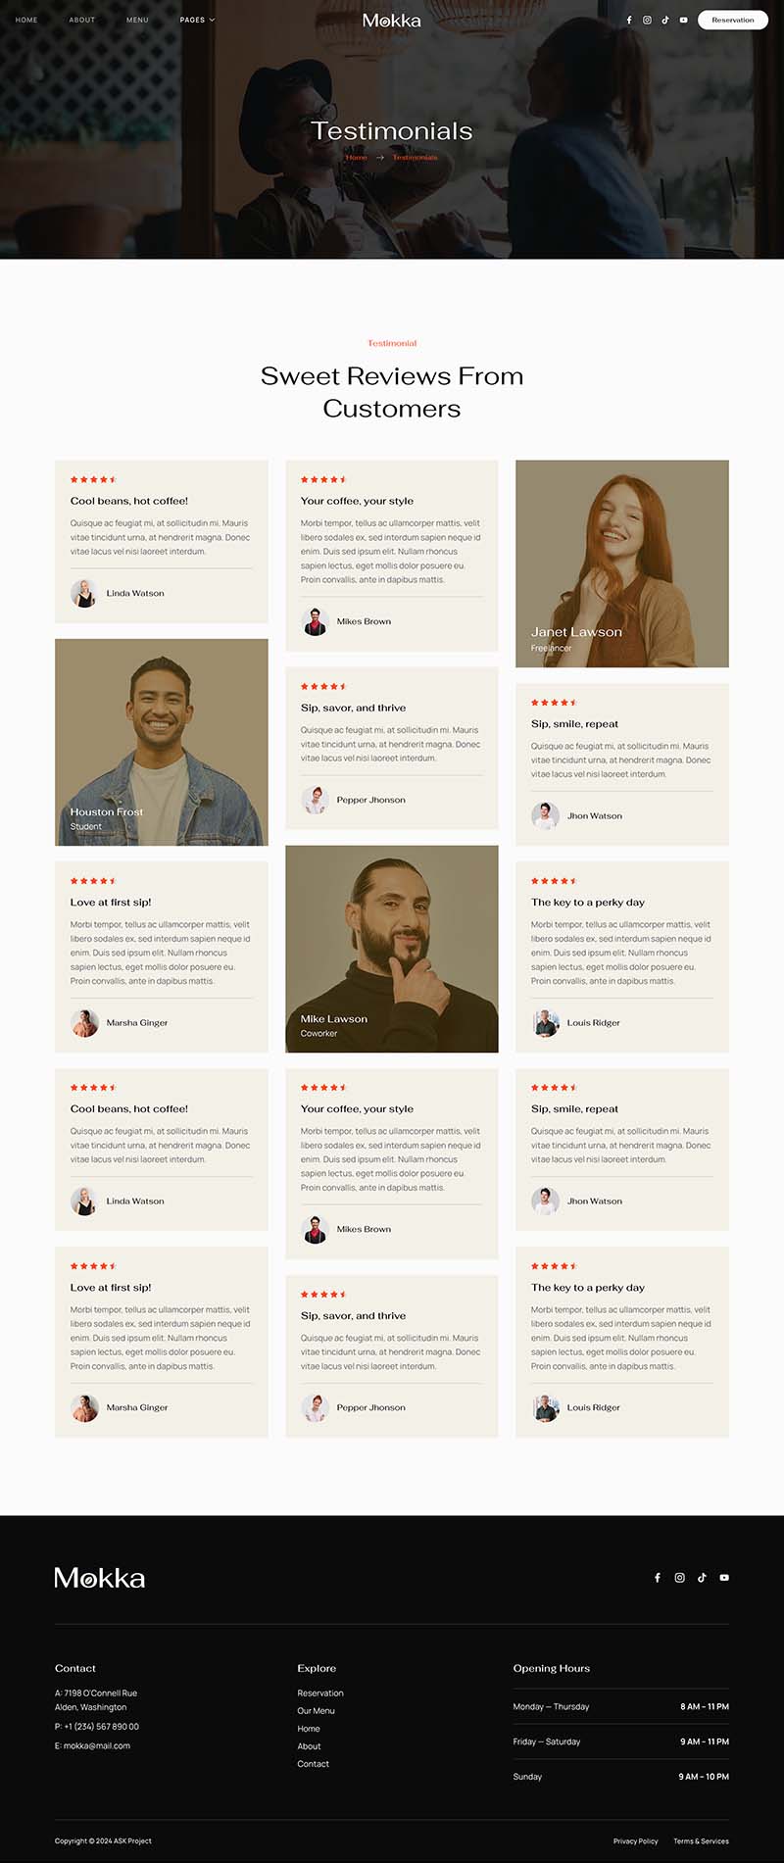Screen dimensions: 784x1863
Task: Click Home breadcrumb link
Action: point(357,157)
